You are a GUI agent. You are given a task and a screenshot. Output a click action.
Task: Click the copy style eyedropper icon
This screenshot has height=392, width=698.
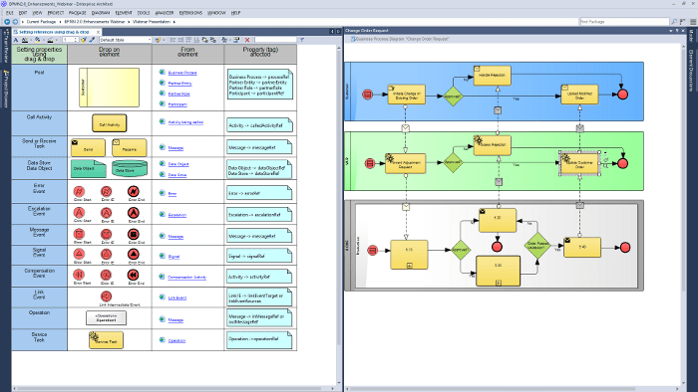coord(92,40)
